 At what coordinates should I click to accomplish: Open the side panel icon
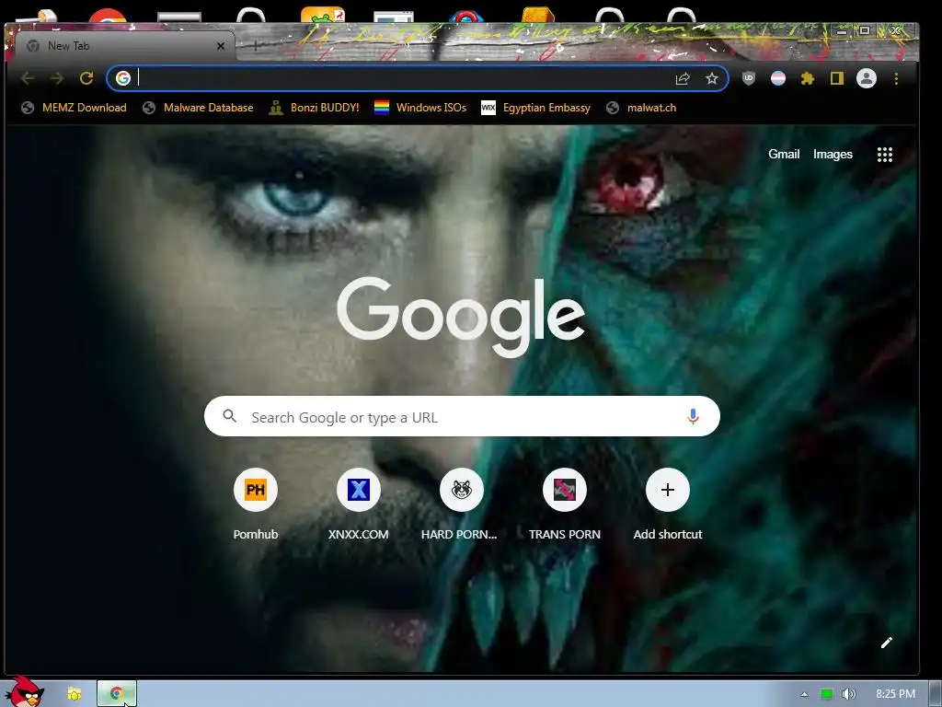(837, 78)
